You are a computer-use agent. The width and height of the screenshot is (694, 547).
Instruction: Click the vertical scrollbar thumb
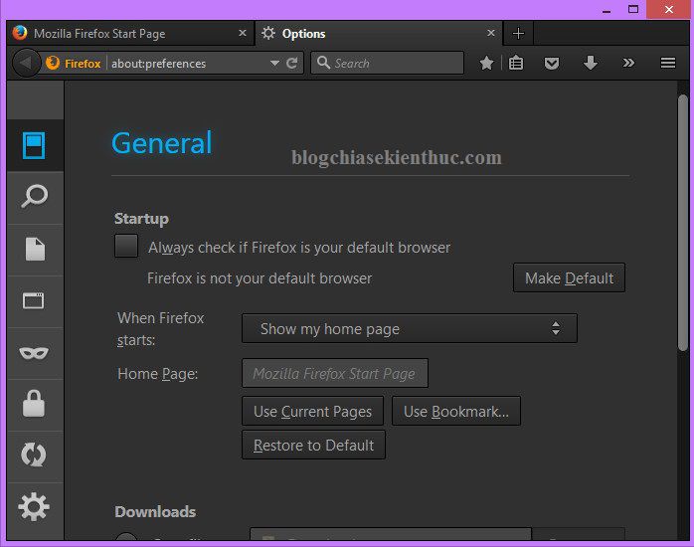(x=683, y=224)
